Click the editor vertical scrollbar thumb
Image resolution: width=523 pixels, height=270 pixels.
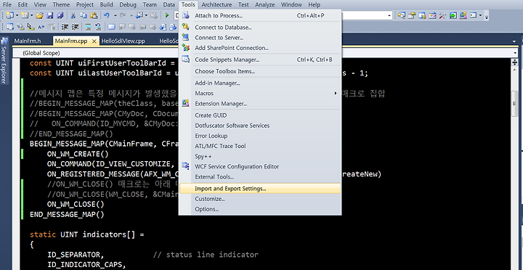click(x=514, y=104)
